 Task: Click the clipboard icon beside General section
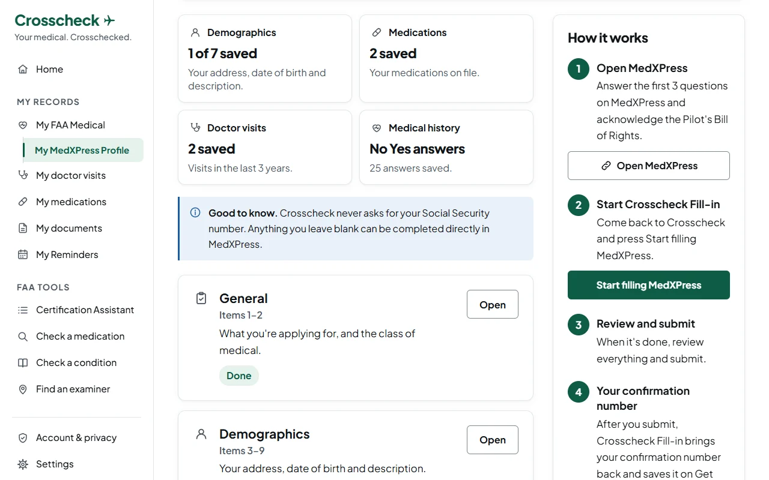(x=201, y=298)
